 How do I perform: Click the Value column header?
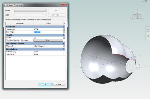[48, 23]
